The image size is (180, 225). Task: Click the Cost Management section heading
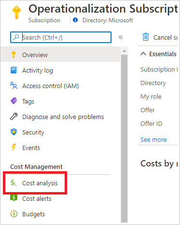point(36,166)
